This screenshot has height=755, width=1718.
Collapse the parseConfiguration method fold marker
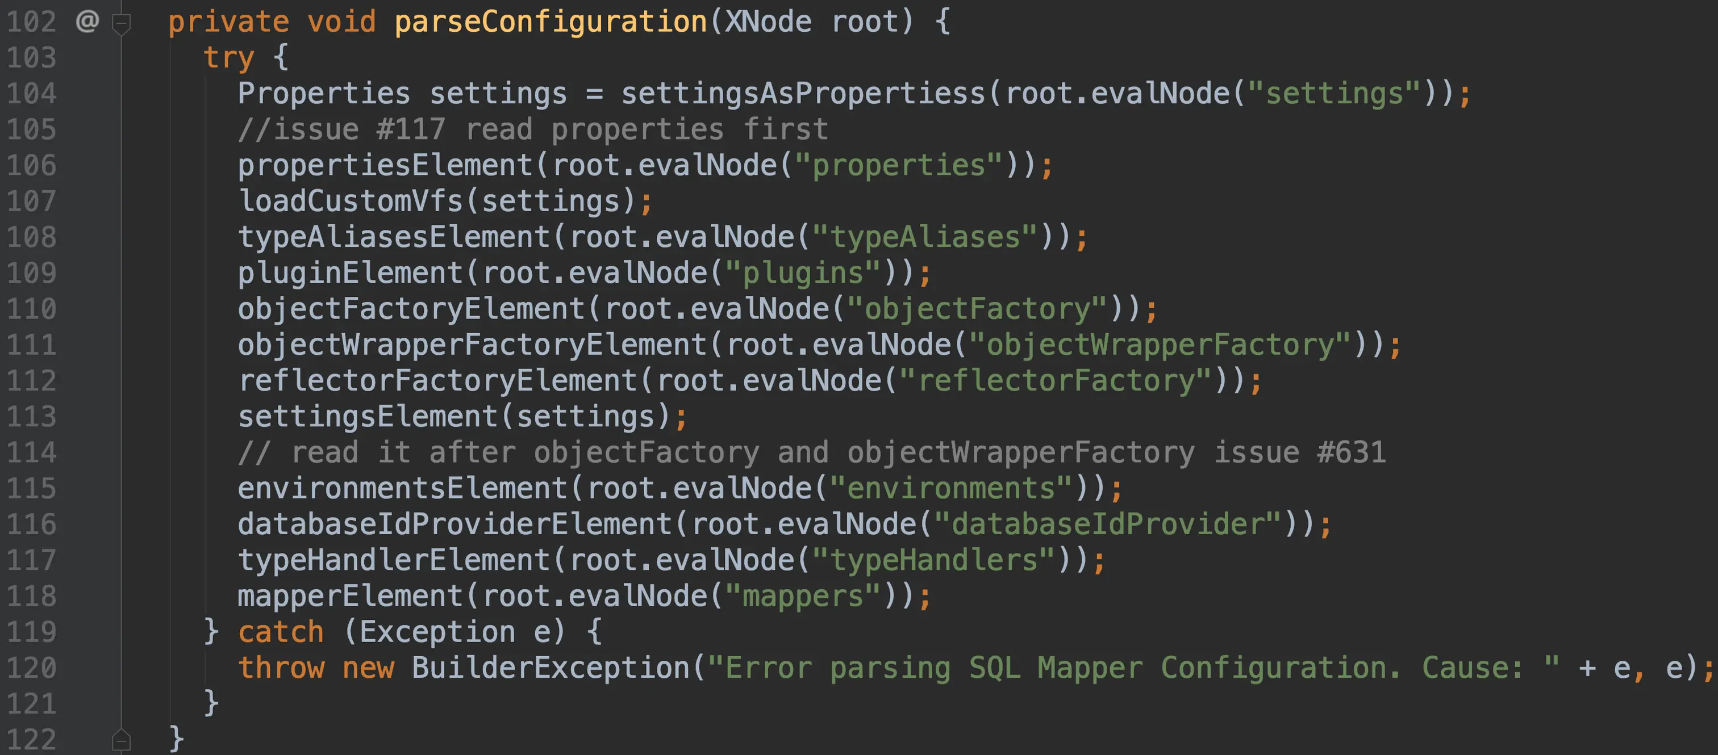click(120, 24)
